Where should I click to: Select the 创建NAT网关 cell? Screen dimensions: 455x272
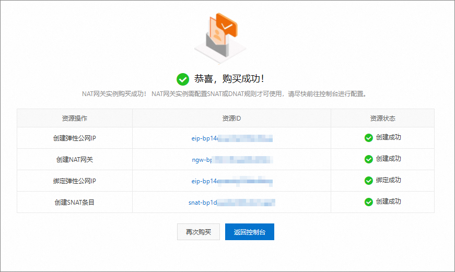75,159
